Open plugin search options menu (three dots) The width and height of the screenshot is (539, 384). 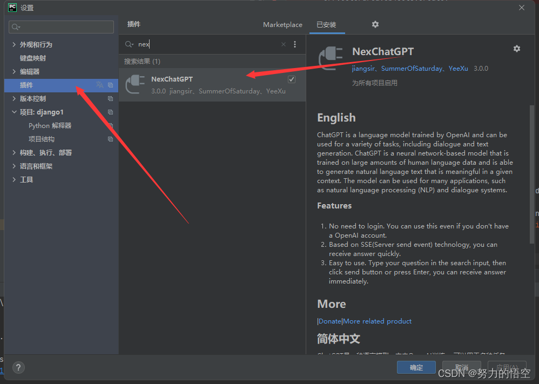click(294, 44)
